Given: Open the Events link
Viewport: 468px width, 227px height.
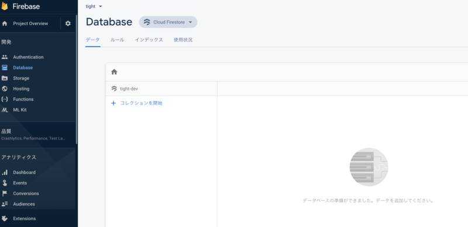Looking at the screenshot, I should 20,183.
